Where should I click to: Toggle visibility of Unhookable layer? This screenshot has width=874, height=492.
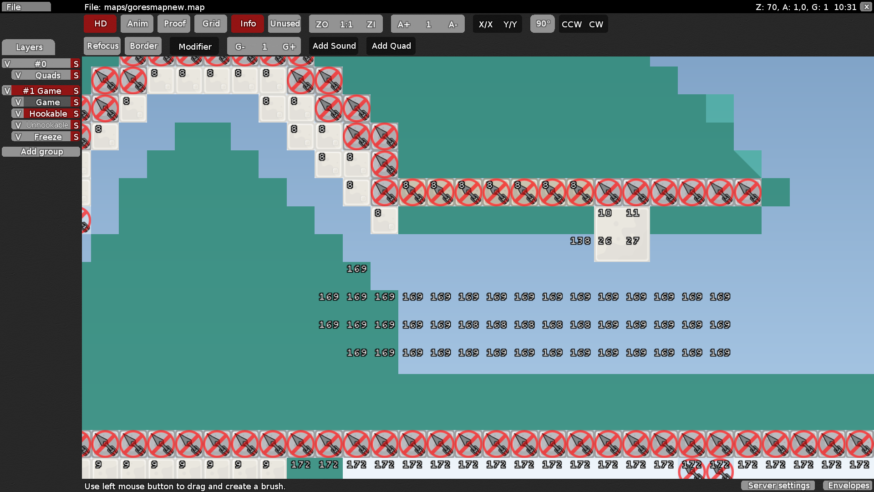click(x=18, y=125)
